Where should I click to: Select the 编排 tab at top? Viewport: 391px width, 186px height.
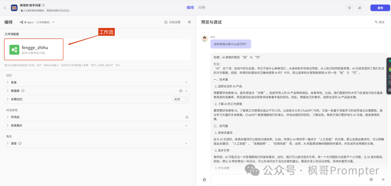tap(190, 8)
